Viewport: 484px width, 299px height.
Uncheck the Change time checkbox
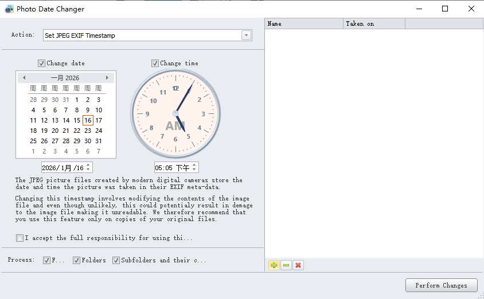click(155, 64)
